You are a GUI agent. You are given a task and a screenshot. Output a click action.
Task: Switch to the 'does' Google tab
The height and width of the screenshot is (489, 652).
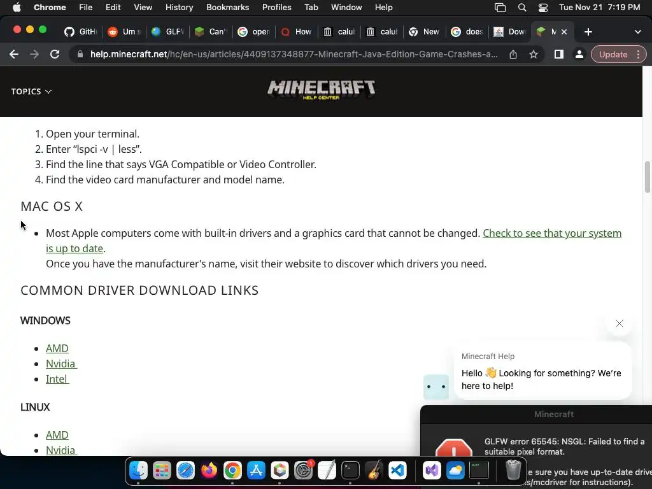[467, 32]
